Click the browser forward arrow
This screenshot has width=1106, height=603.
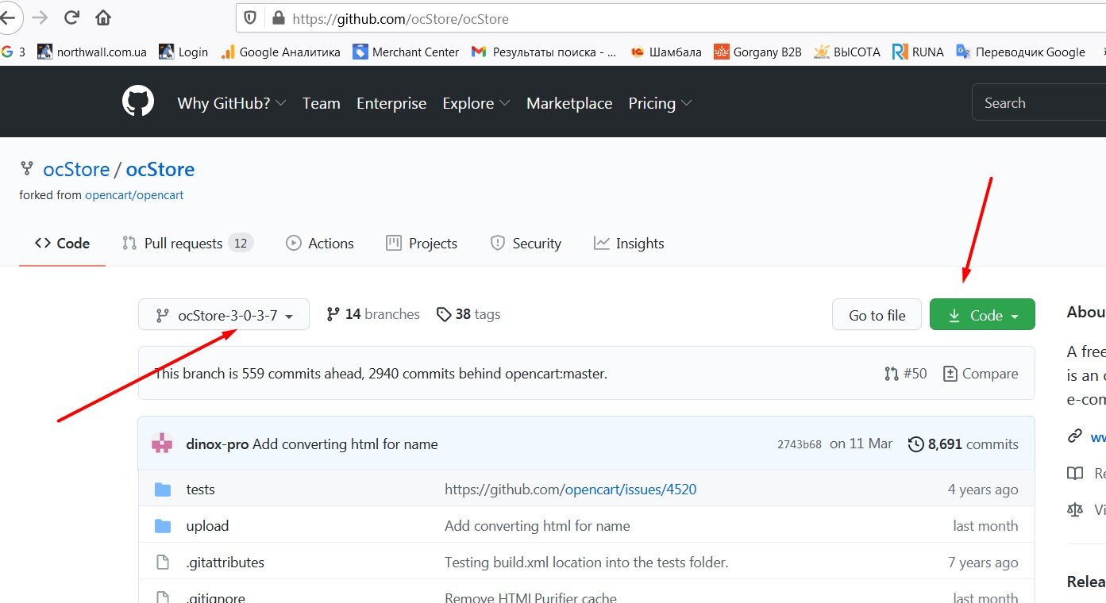(x=40, y=17)
